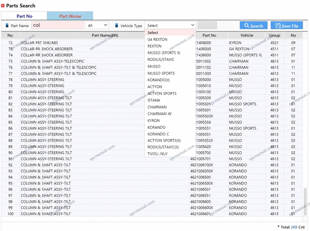Click the magnifier icon on Search button

246,25
